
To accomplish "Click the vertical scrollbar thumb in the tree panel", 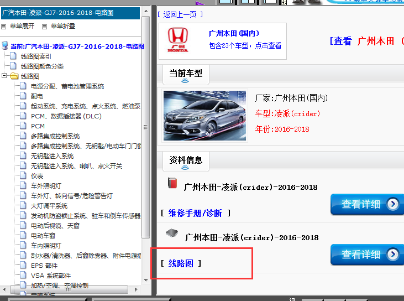I will (x=146, y=127).
